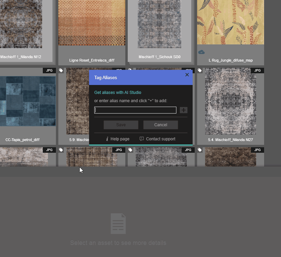The height and width of the screenshot is (257, 281).
Task: Click the plus button to add alias
Action: tap(184, 110)
